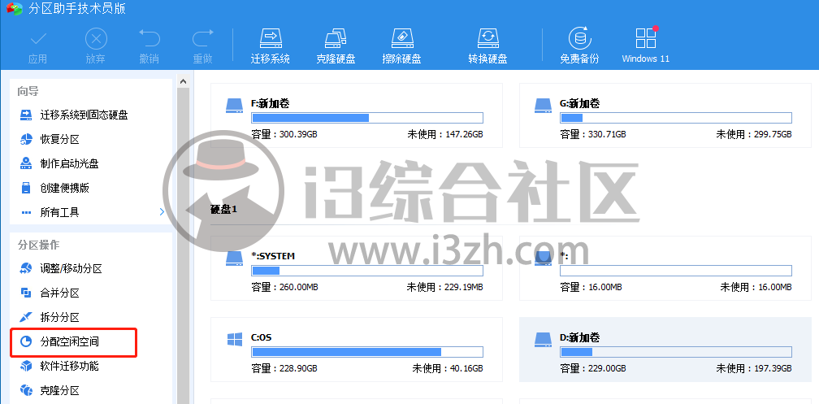Select the D:新加卷 partition card
This screenshot has width=819, height=404.
coord(665,349)
